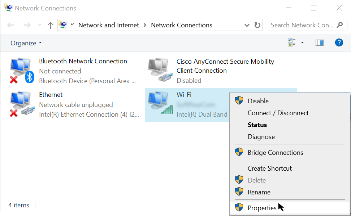Click the Disabled status under Cisco AnyConnect
The width and height of the screenshot is (351, 216).
(189, 80)
